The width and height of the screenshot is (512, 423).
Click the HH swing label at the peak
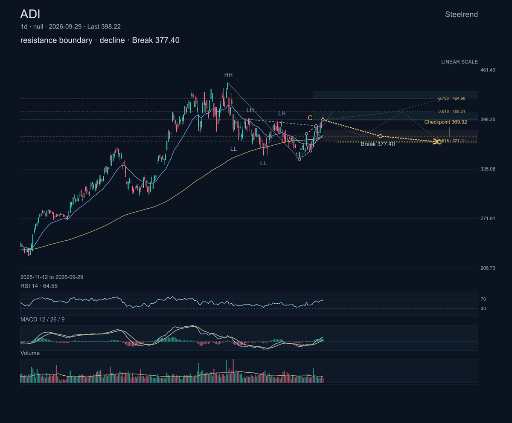pyautogui.click(x=229, y=75)
